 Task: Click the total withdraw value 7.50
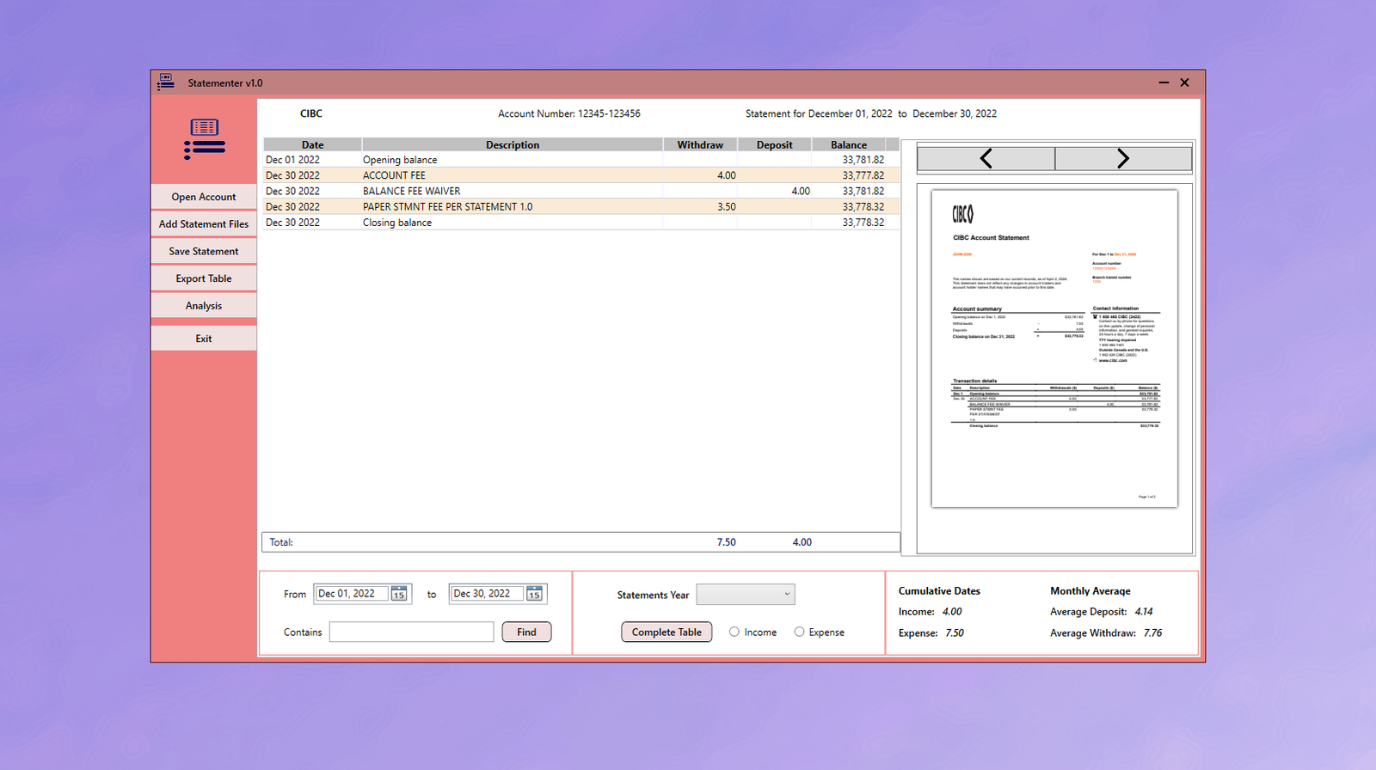pos(727,542)
